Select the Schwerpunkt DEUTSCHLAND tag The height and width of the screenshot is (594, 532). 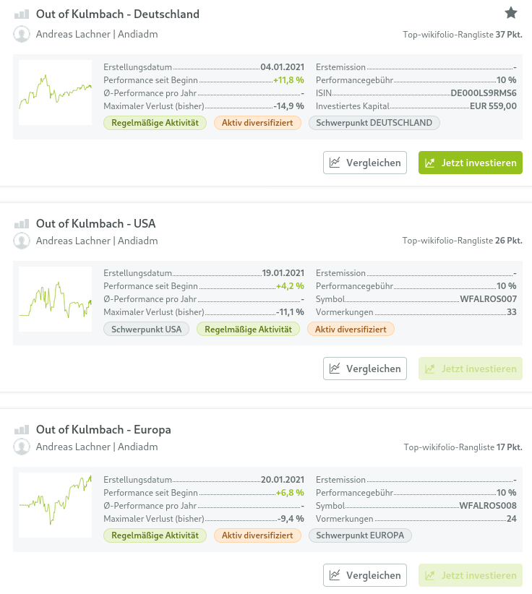point(374,123)
